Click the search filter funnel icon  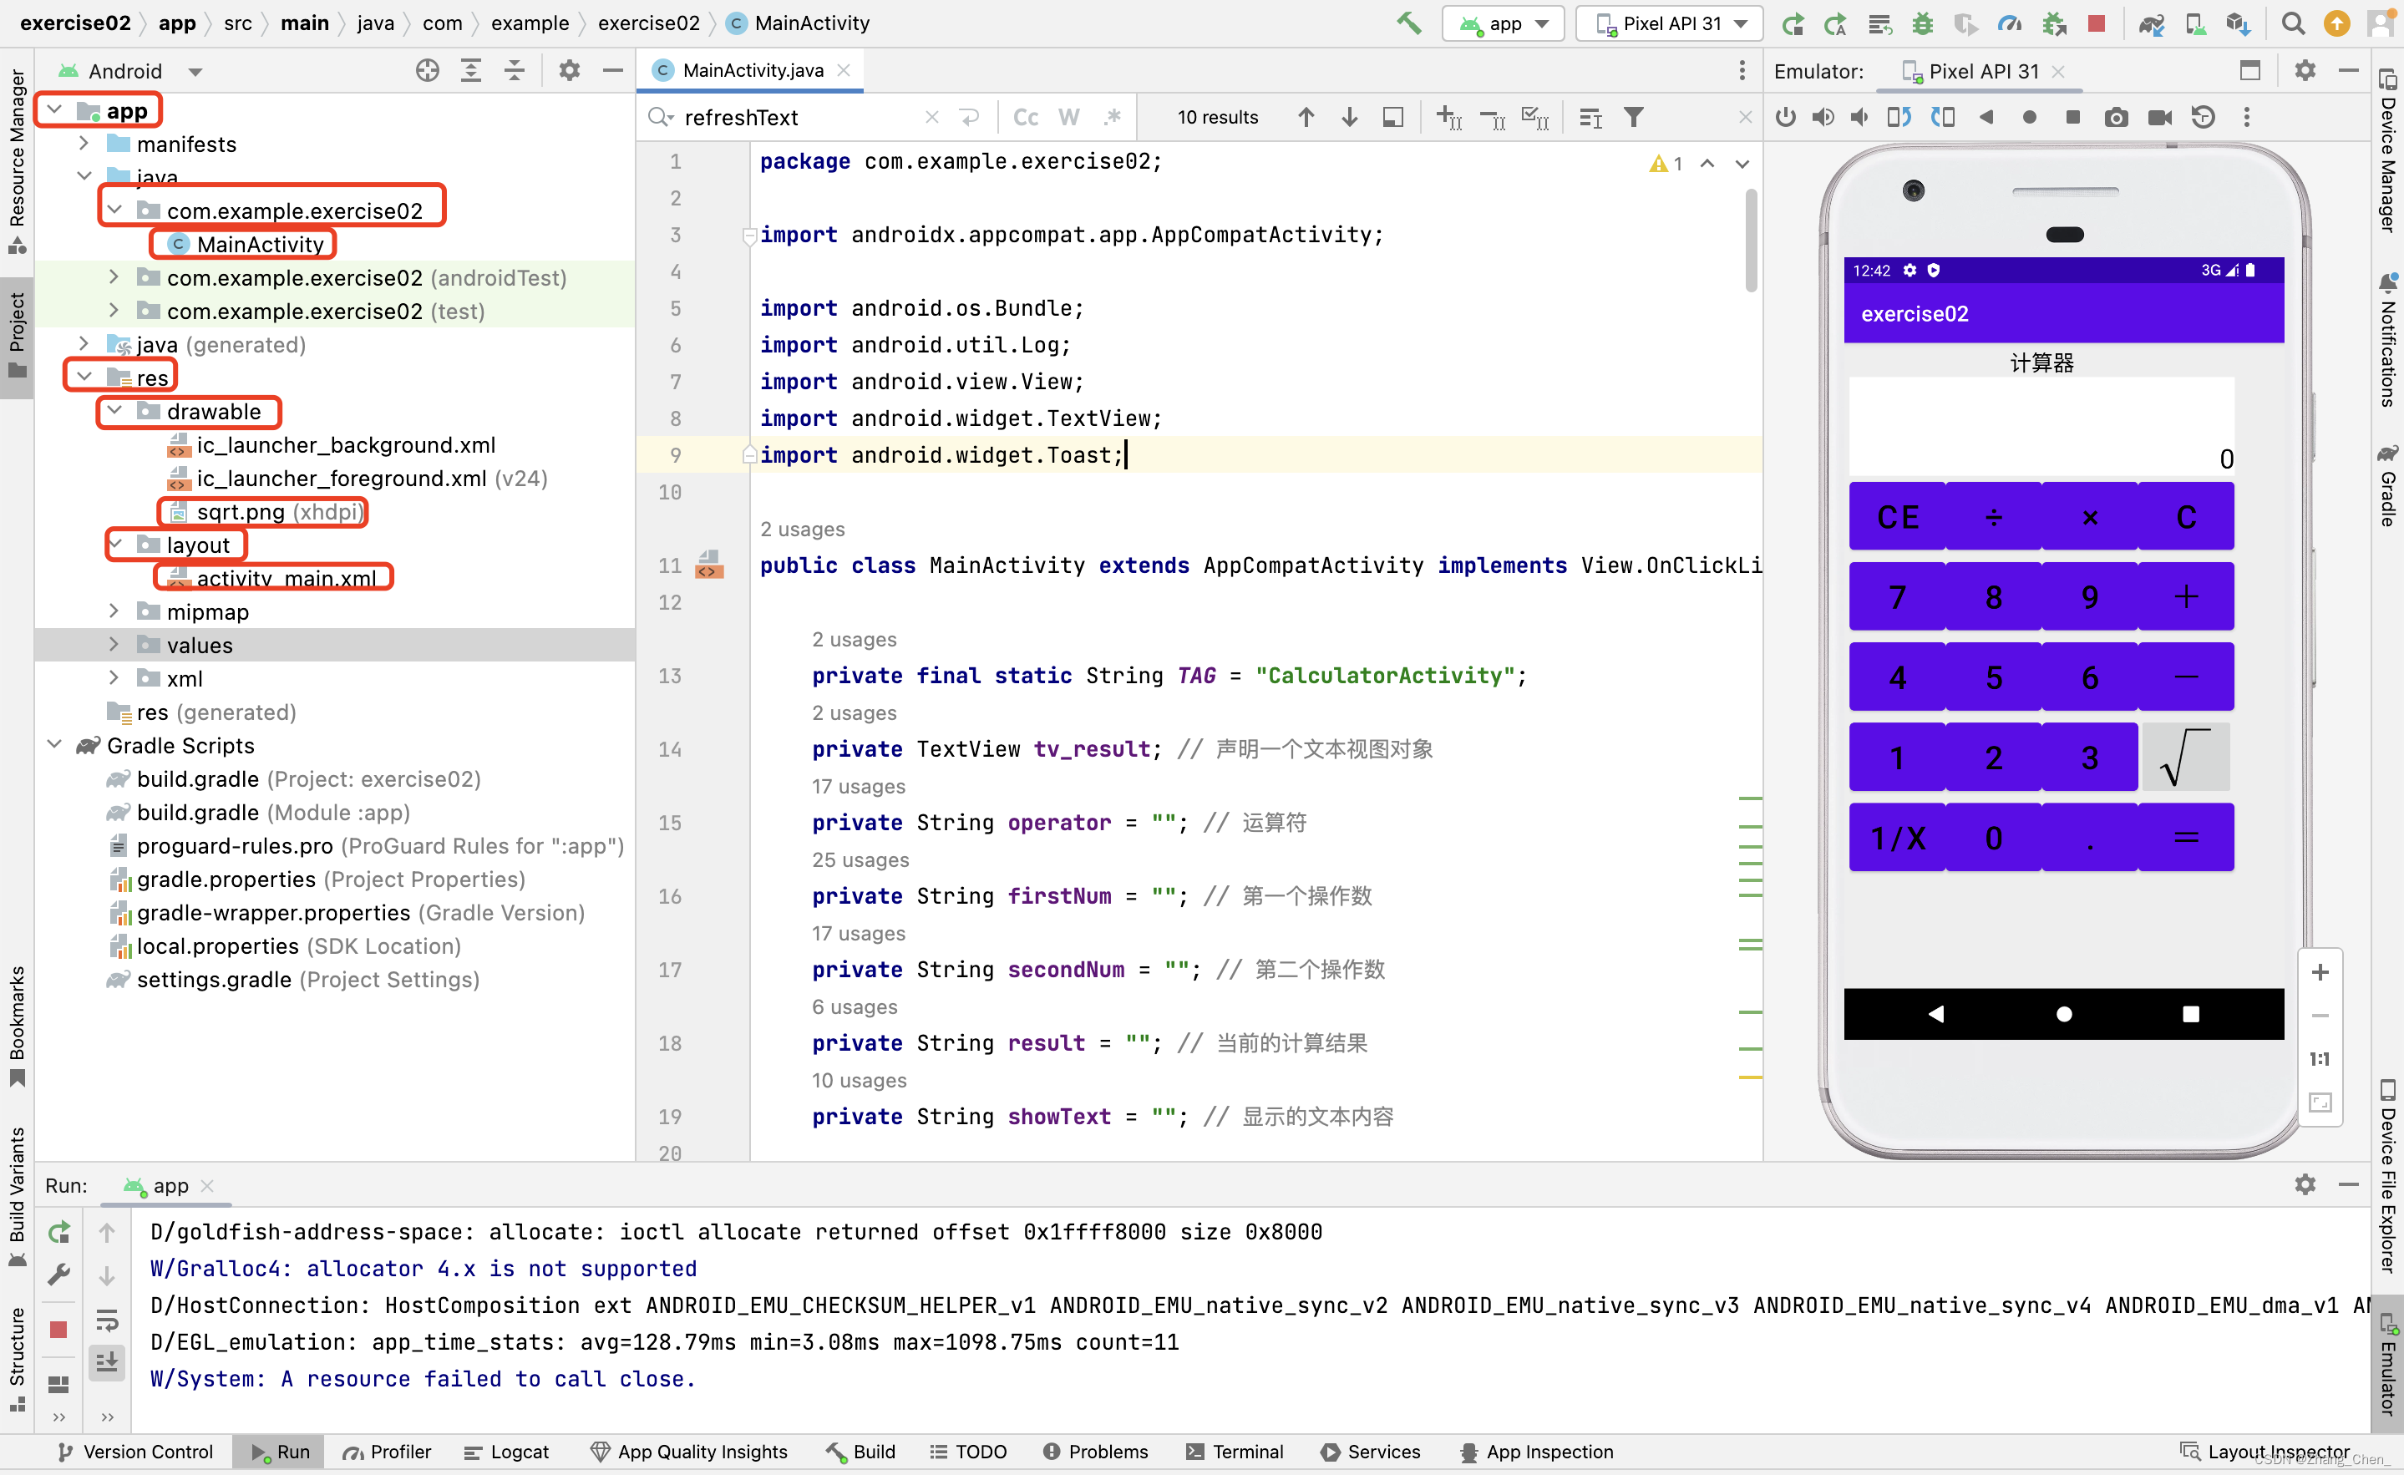(1634, 117)
